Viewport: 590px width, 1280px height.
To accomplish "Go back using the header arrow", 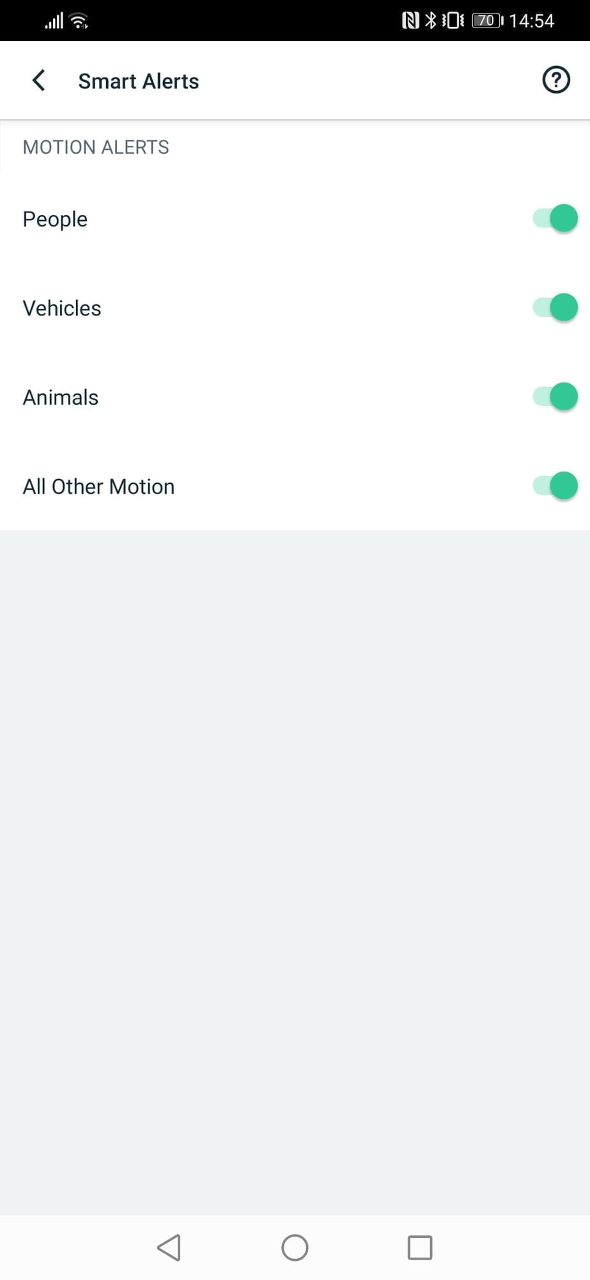I will [39, 81].
